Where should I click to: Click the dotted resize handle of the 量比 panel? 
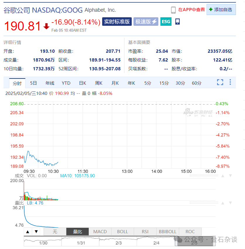[x=204, y=203]
